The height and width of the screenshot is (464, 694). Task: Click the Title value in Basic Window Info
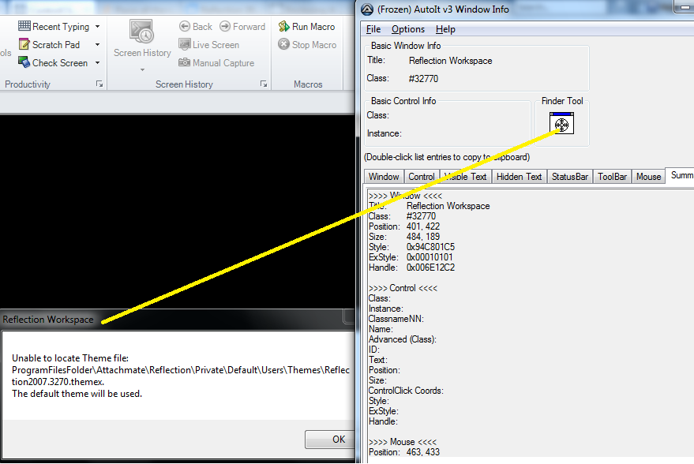tap(451, 61)
